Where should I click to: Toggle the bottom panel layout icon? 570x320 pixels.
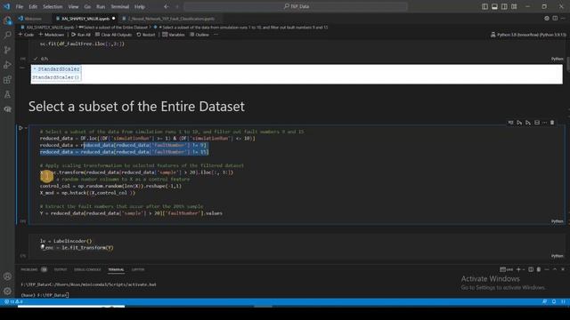(x=494, y=6)
